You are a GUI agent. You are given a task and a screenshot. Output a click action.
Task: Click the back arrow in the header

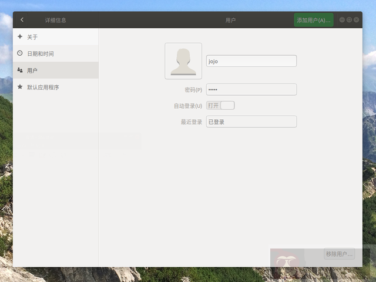22,20
